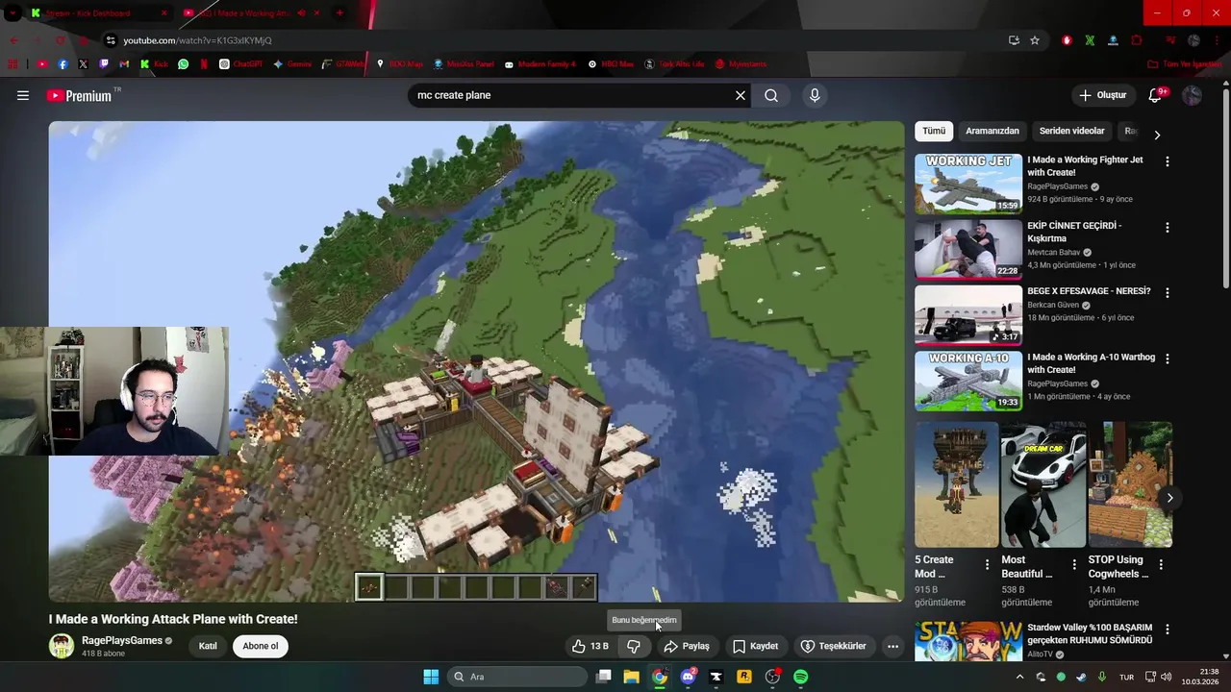Show hidden system tray icons chevron
The width and height of the screenshot is (1231, 692).
pyautogui.click(x=1020, y=677)
